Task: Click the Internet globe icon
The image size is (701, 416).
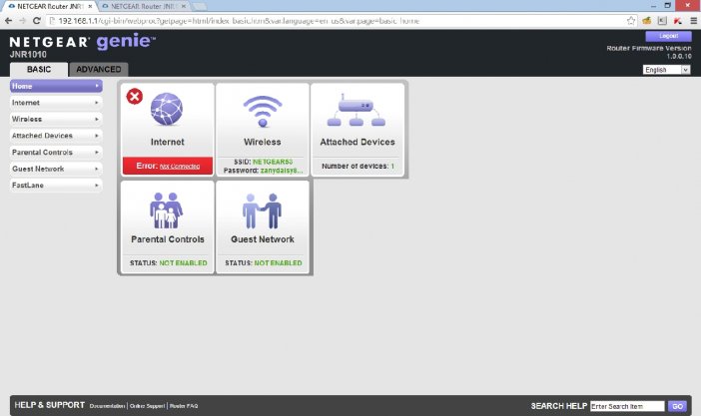Action: point(167,109)
